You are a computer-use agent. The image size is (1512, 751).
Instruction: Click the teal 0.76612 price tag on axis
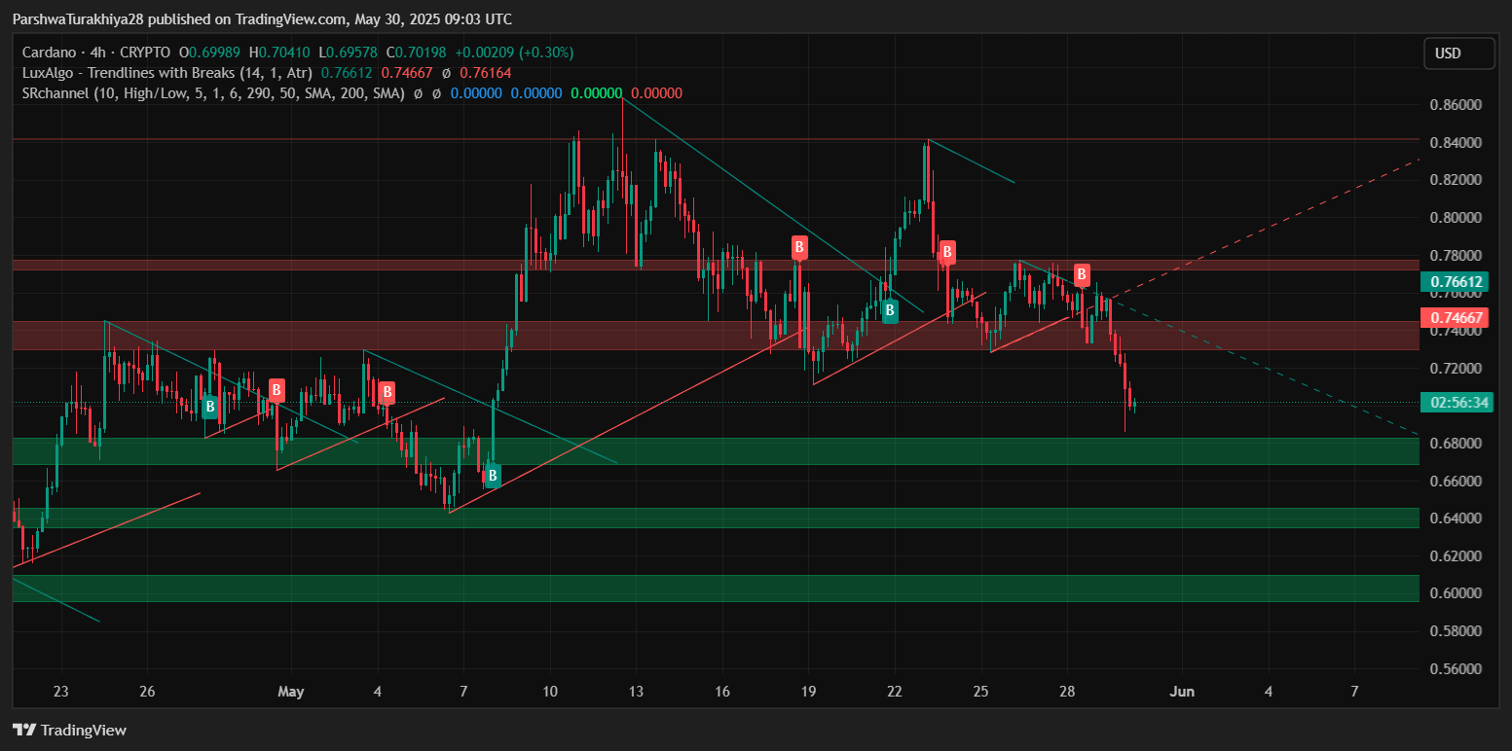(1457, 282)
